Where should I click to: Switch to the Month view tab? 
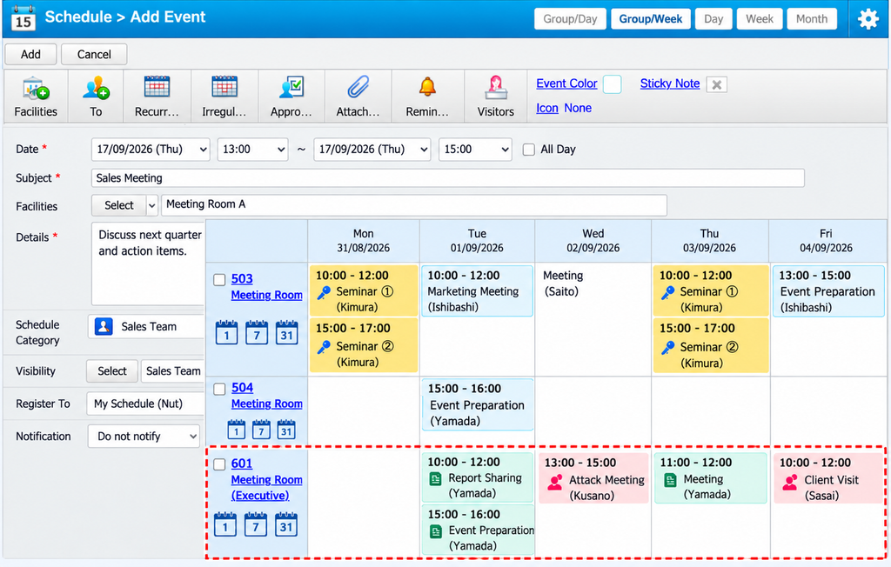pyautogui.click(x=812, y=19)
